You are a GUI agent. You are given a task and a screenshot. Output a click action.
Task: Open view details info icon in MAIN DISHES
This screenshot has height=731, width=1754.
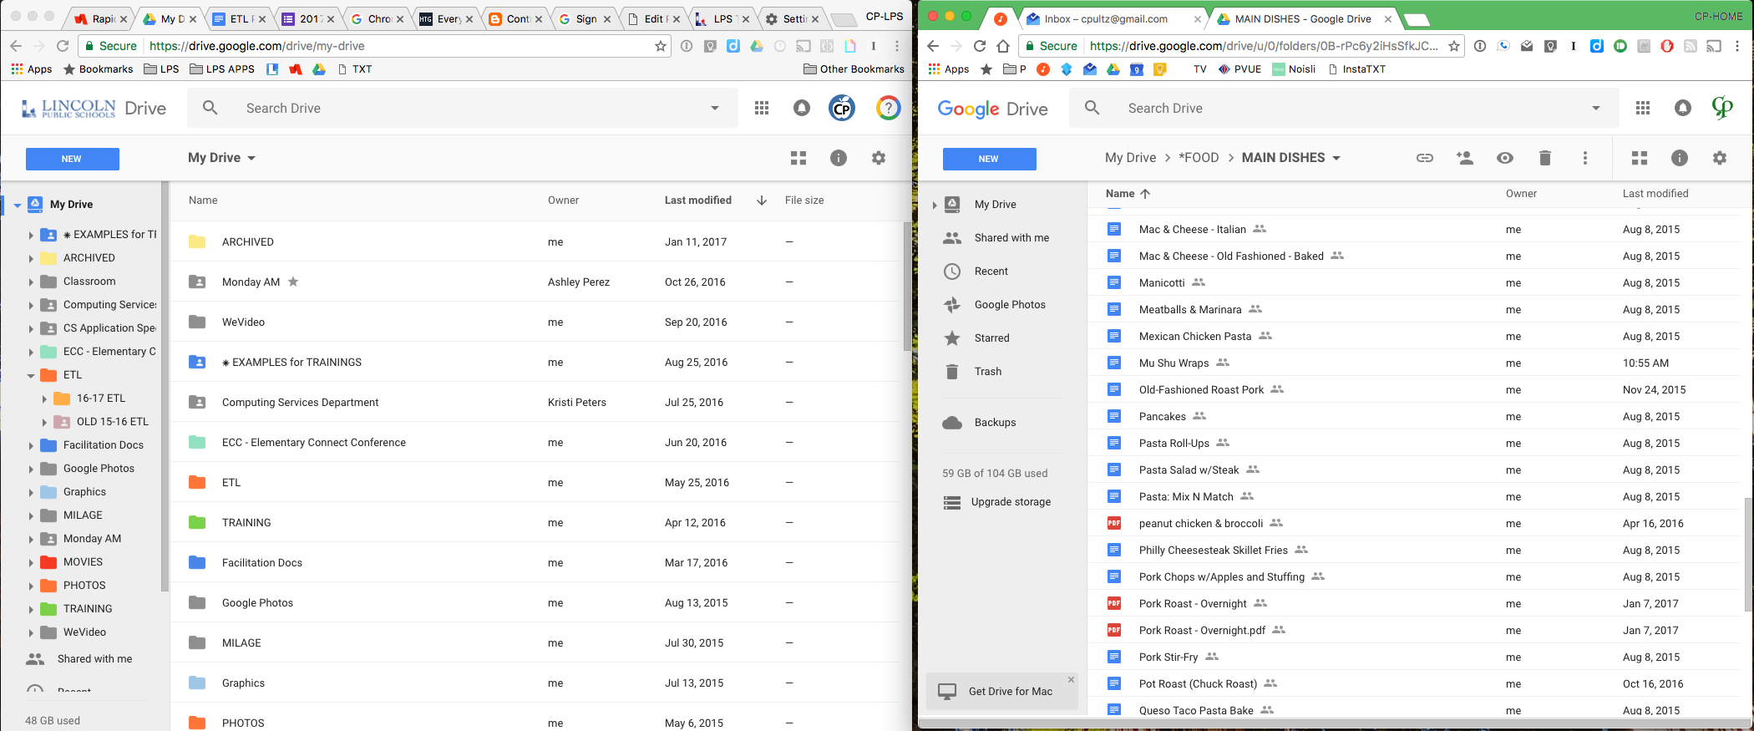(x=1680, y=158)
